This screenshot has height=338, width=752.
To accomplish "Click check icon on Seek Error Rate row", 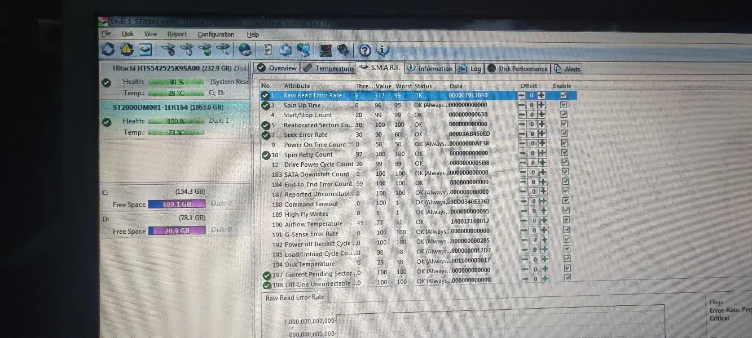I will pyautogui.click(x=266, y=135).
